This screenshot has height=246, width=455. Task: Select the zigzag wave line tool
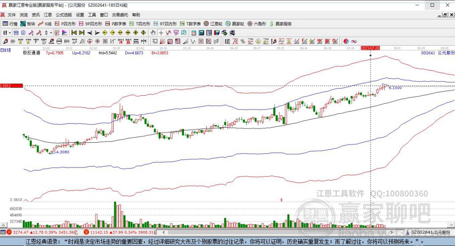click(193, 41)
